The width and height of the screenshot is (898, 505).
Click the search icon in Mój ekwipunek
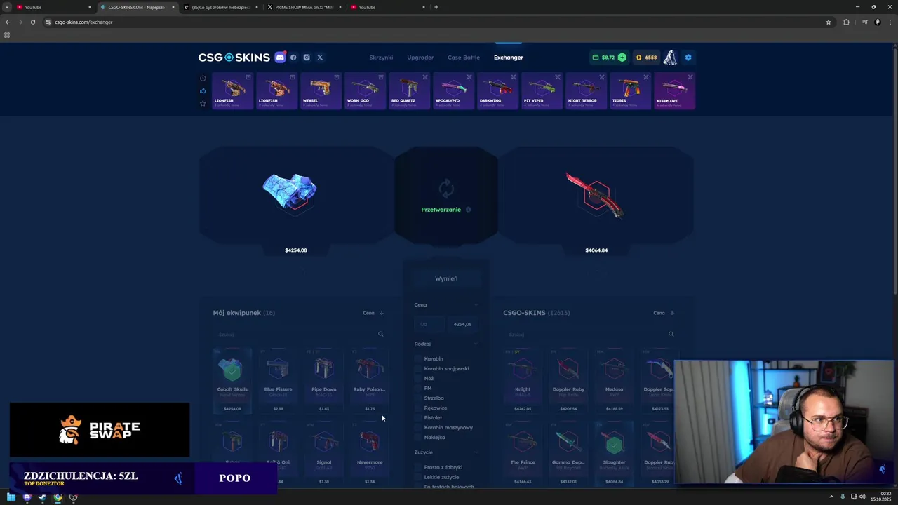pos(381,335)
